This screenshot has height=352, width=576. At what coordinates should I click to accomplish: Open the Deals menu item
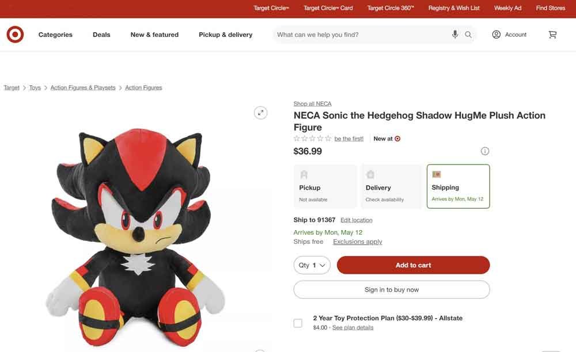101,35
